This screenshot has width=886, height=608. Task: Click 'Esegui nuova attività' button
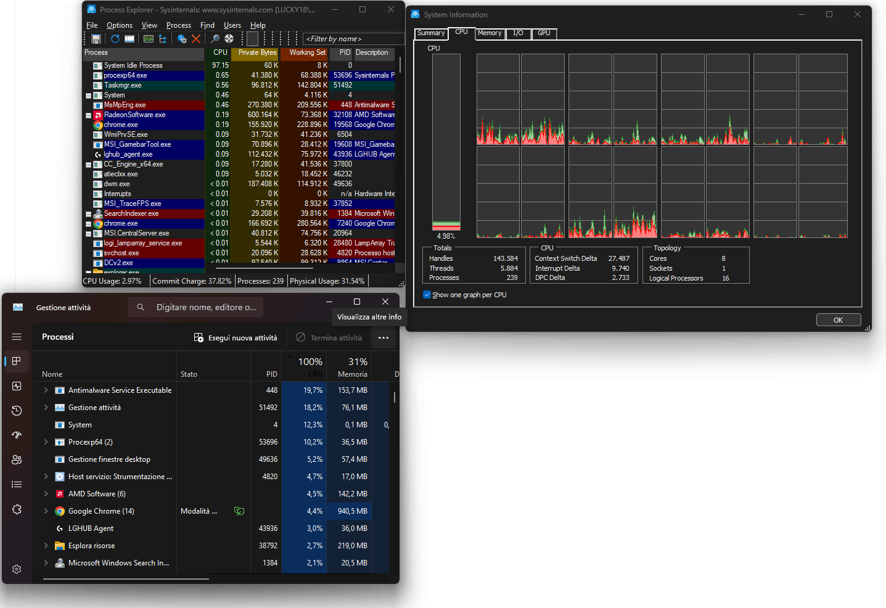(x=236, y=338)
